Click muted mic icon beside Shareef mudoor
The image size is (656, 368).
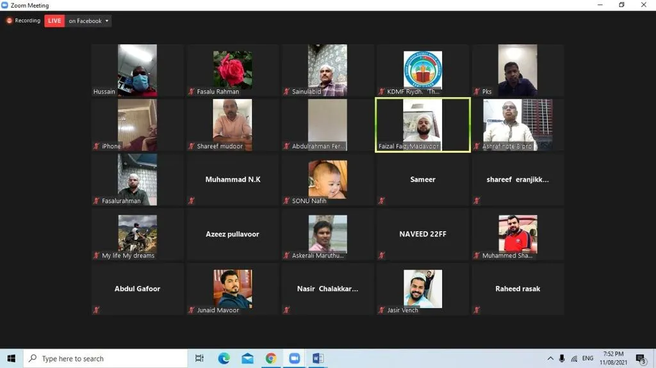point(192,146)
